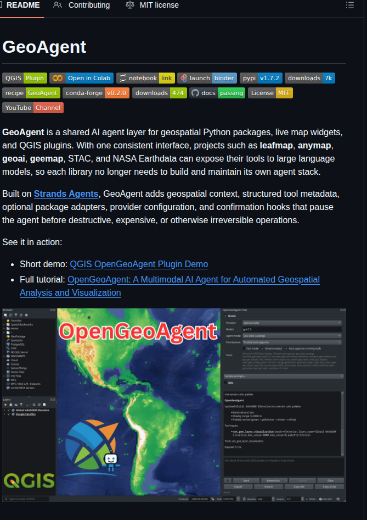Open the pypi v1.7.2 badge
This screenshot has width=367, height=520.
[261, 78]
